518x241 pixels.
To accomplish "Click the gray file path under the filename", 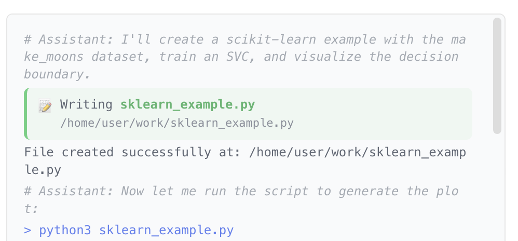I will pyautogui.click(x=176, y=123).
